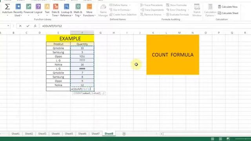Image resolution: width=251 pixels, height=141 pixels.
Task: Open the Watch Window
Action: point(197,10)
